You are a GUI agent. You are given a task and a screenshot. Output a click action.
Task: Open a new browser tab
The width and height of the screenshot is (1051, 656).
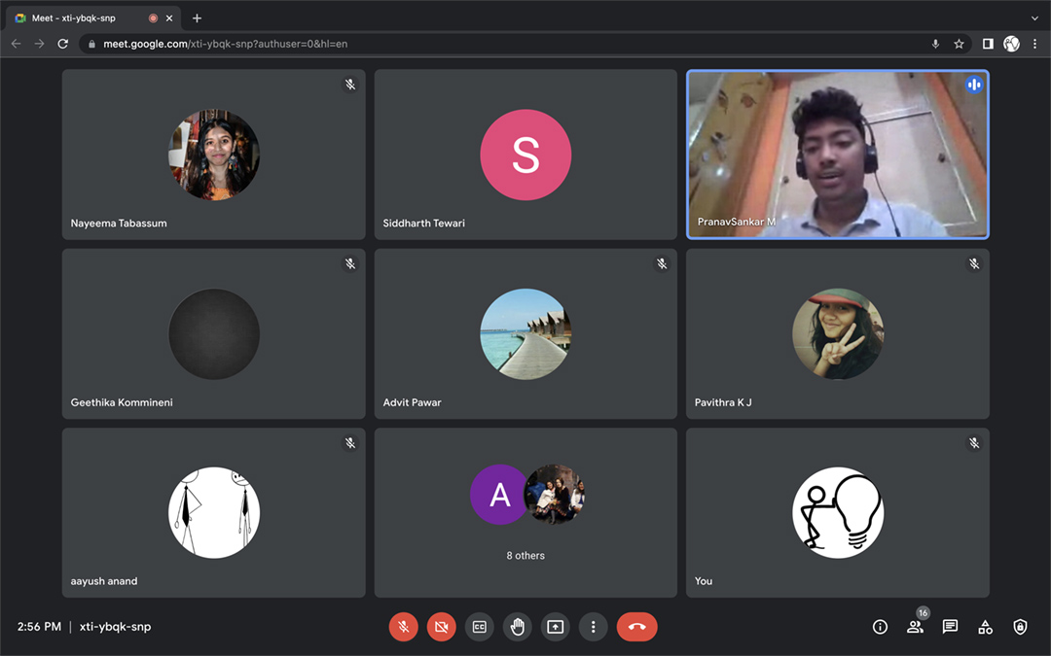click(x=197, y=18)
